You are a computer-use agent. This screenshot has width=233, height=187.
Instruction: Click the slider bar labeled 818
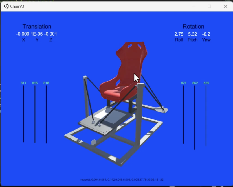pos(46,114)
